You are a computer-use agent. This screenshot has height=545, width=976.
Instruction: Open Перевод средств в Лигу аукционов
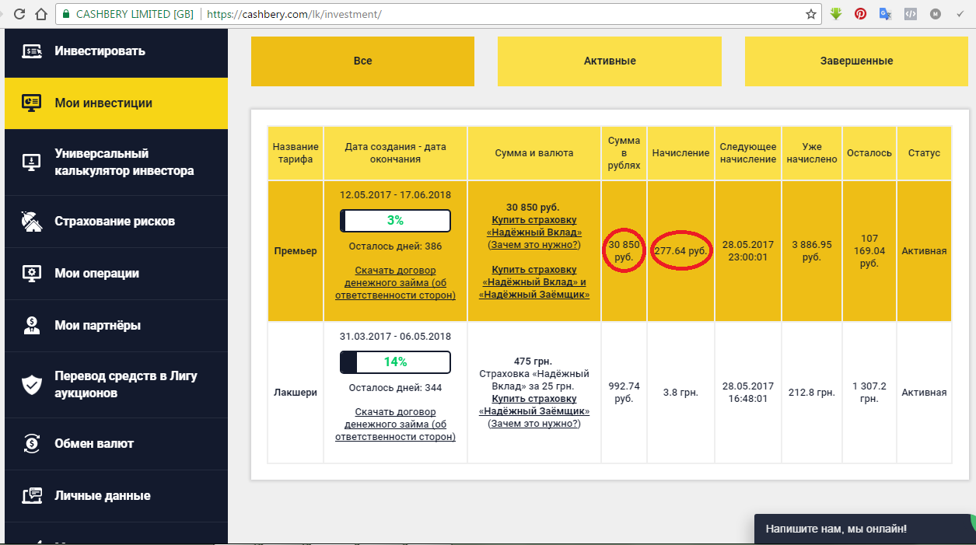tap(116, 385)
